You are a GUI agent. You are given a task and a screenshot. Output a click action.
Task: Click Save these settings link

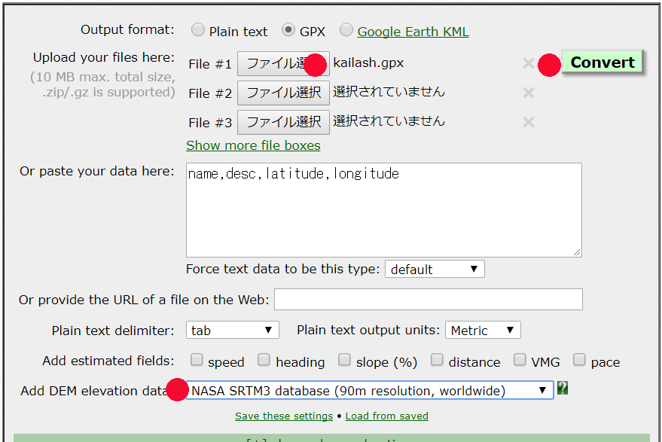coord(284,416)
